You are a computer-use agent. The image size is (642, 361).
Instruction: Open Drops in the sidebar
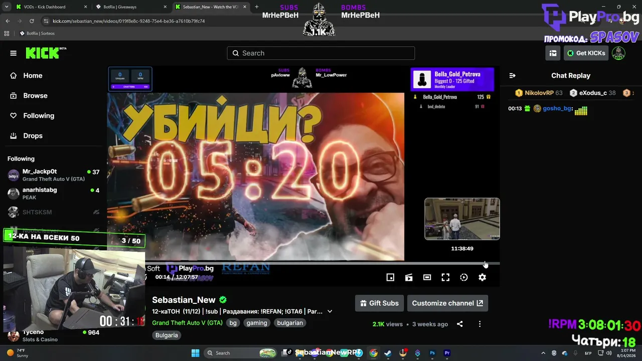click(33, 136)
